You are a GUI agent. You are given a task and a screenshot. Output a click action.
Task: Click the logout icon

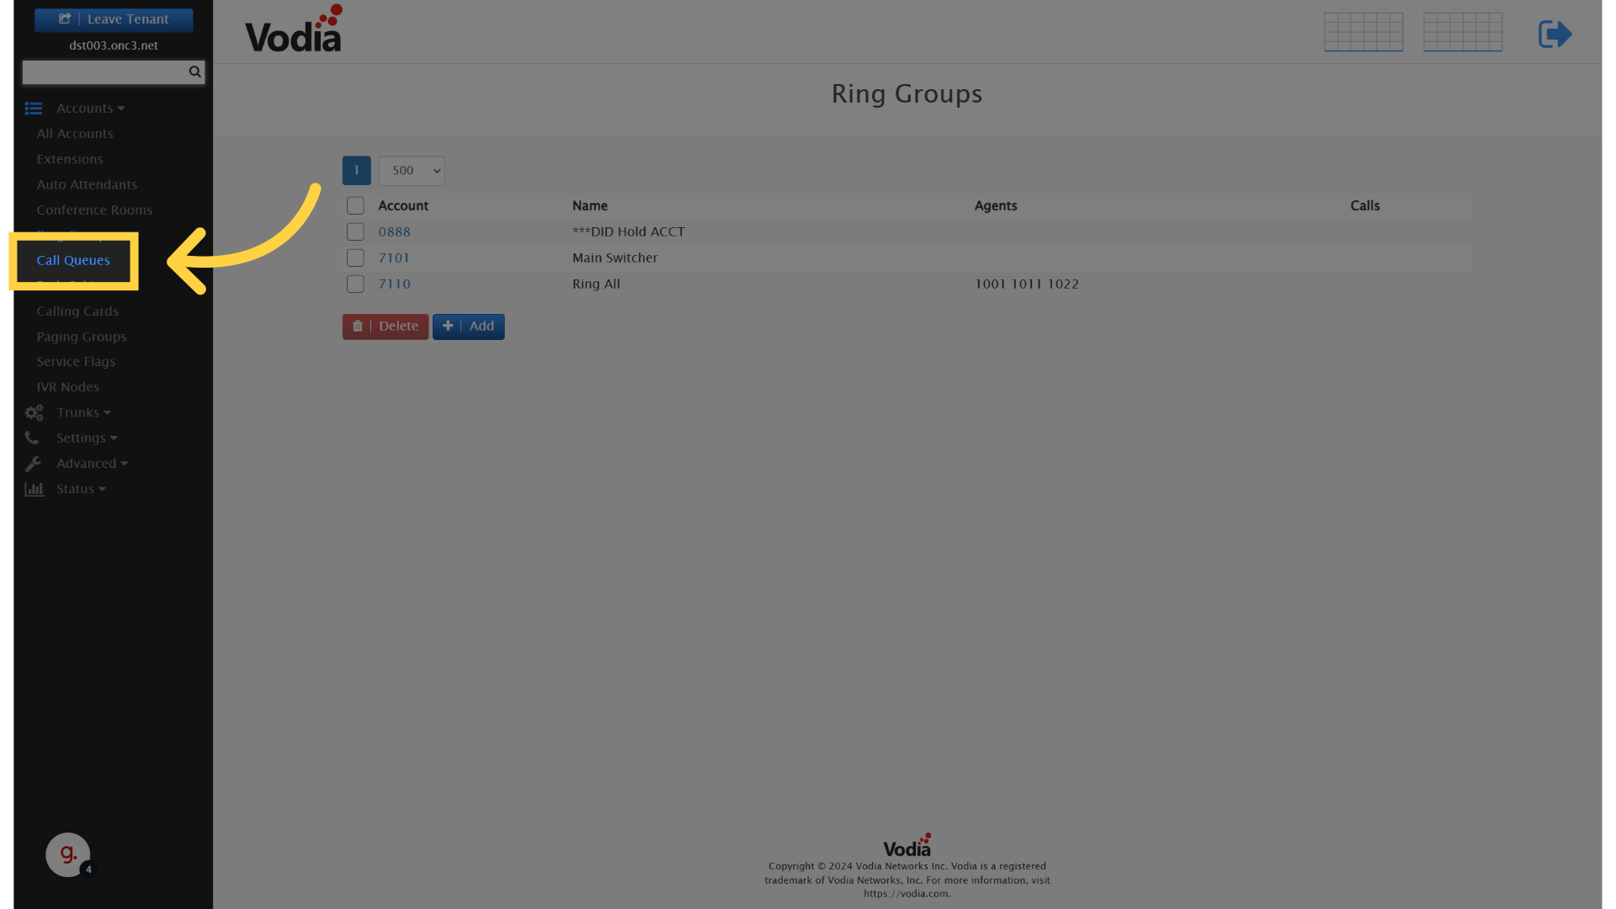click(1555, 34)
